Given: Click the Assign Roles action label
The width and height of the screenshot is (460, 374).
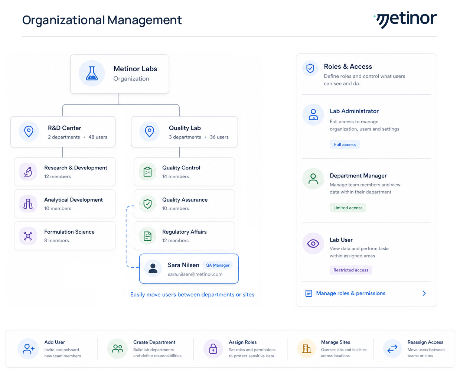Looking at the screenshot, I should pos(243,342).
